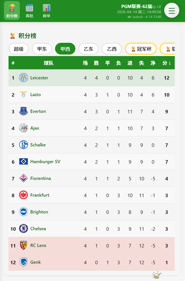The height and width of the screenshot is (281, 185).
Task: Open the 榜单 rankings chart icon
Action: (46, 8)
